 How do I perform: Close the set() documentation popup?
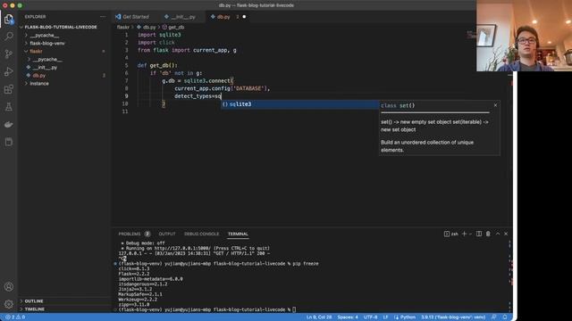point(495,105)
